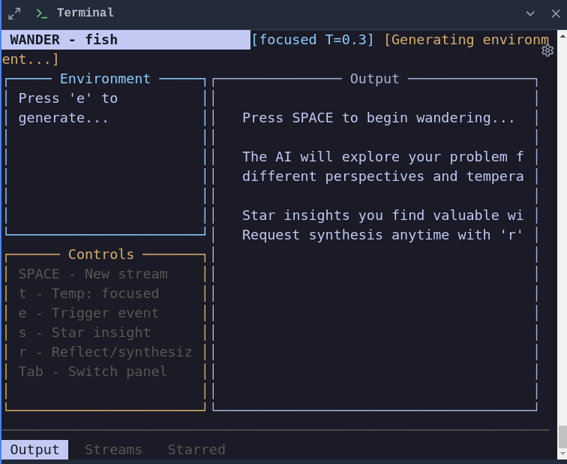Click the 'Terminal' title label
The width and height of the screenshot is (567, 464).
85,13
